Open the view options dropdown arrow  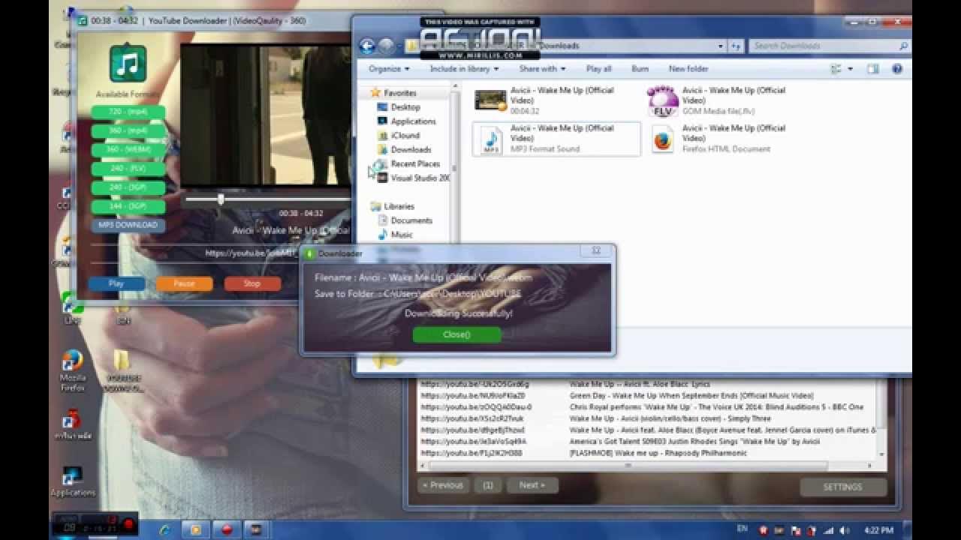(x=850, y=69)
